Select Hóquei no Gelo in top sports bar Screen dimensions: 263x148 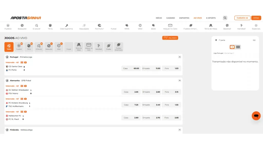point(170,27)
